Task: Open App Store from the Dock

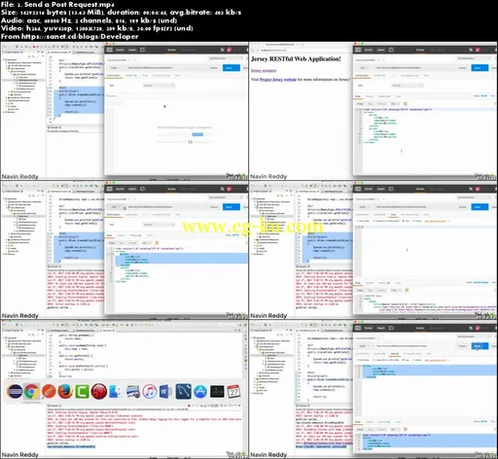Action: pyautogui.click(x=200, y=392)
